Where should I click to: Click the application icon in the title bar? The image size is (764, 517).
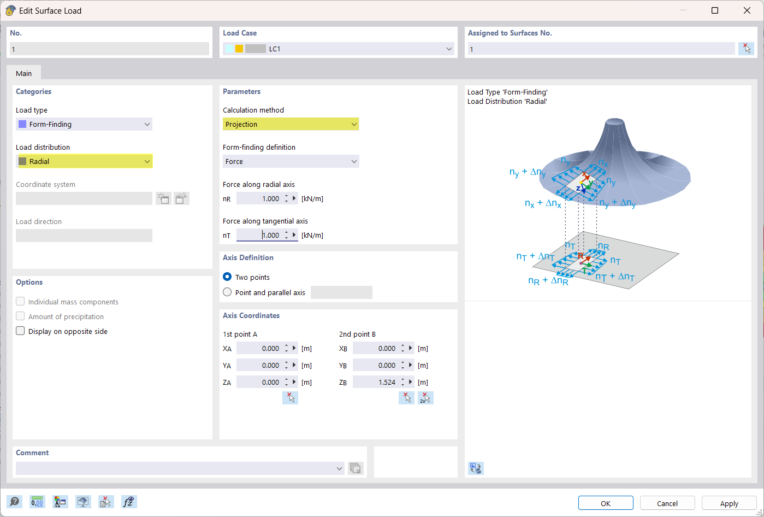(x=10, y=10)
